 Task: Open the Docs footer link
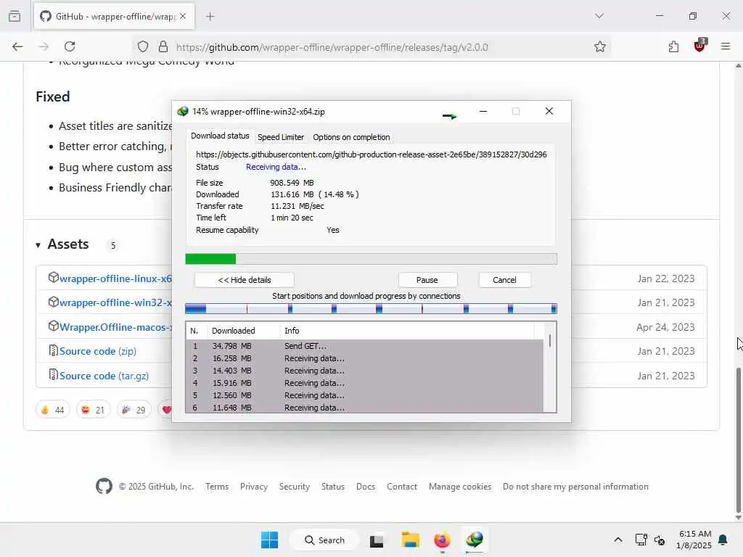click(x=366, y=487)
